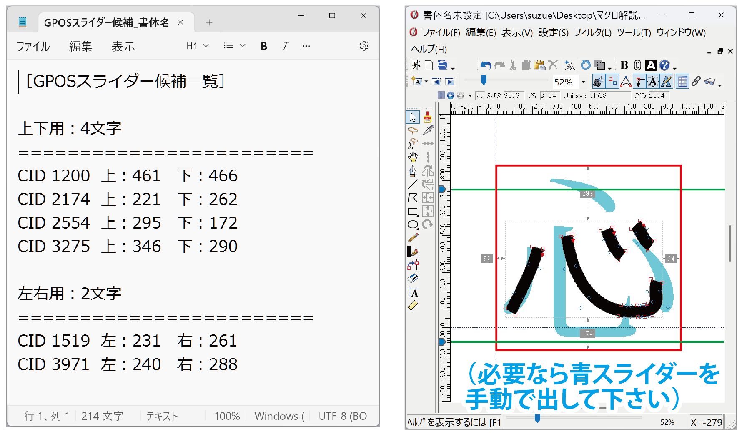This screenshot has height=434, width=742.
Task: Toggle the control points display button
Action: coord(612,82)
